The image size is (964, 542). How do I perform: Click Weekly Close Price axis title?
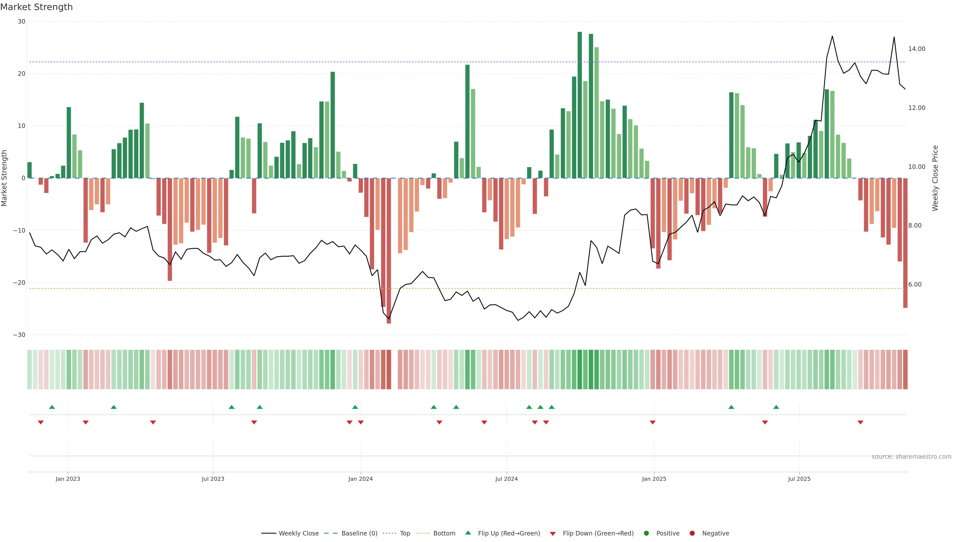935,178
